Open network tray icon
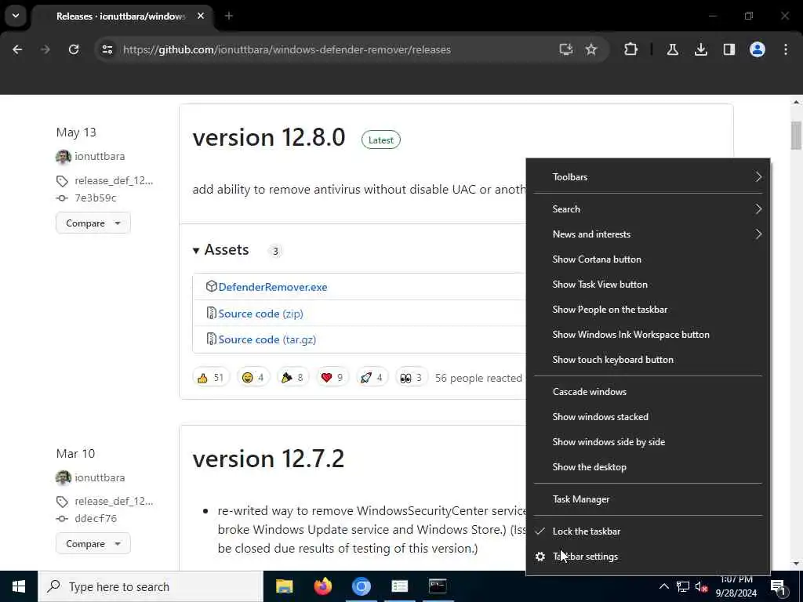 pos(683,586)
